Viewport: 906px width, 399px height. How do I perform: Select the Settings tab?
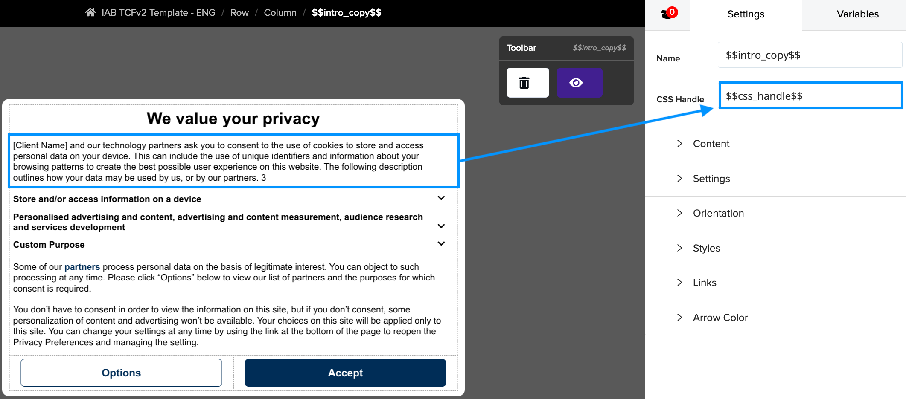[x=746, y=14]
